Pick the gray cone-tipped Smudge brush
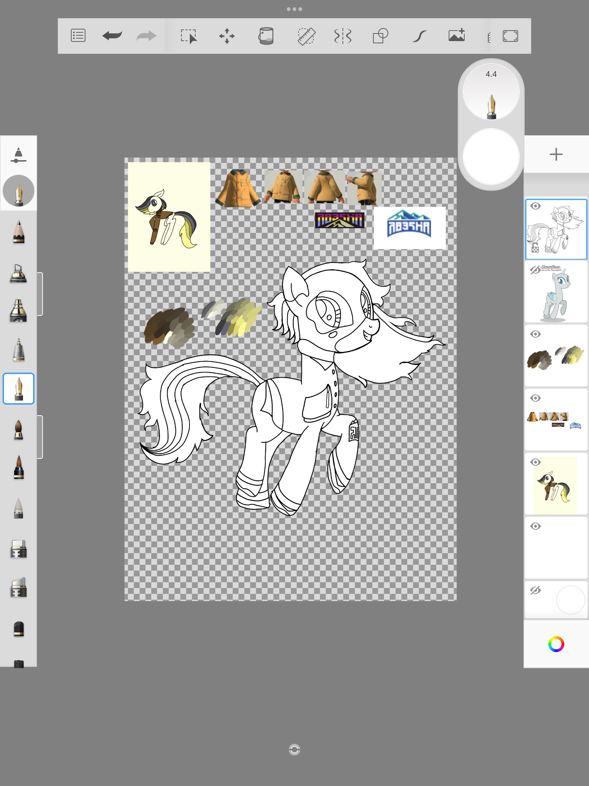This screenshot has width=589, height=786. (19, 508)
